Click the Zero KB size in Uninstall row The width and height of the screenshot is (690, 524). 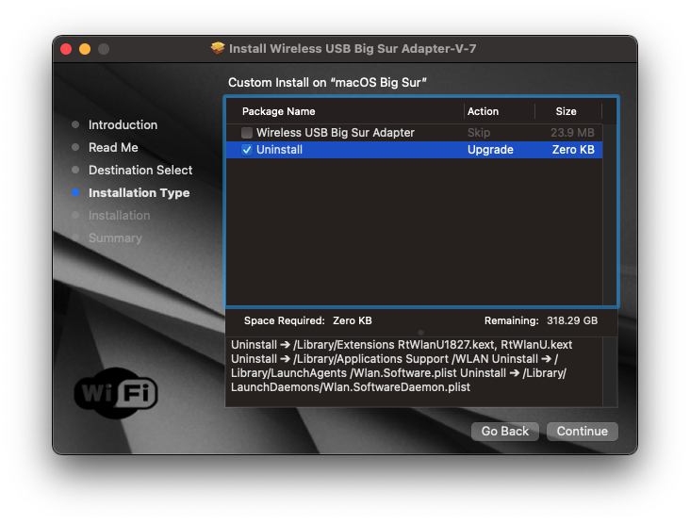573,150
